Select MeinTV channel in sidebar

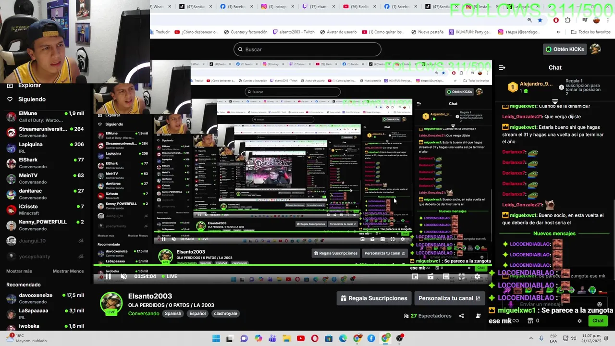click(46, 178)
